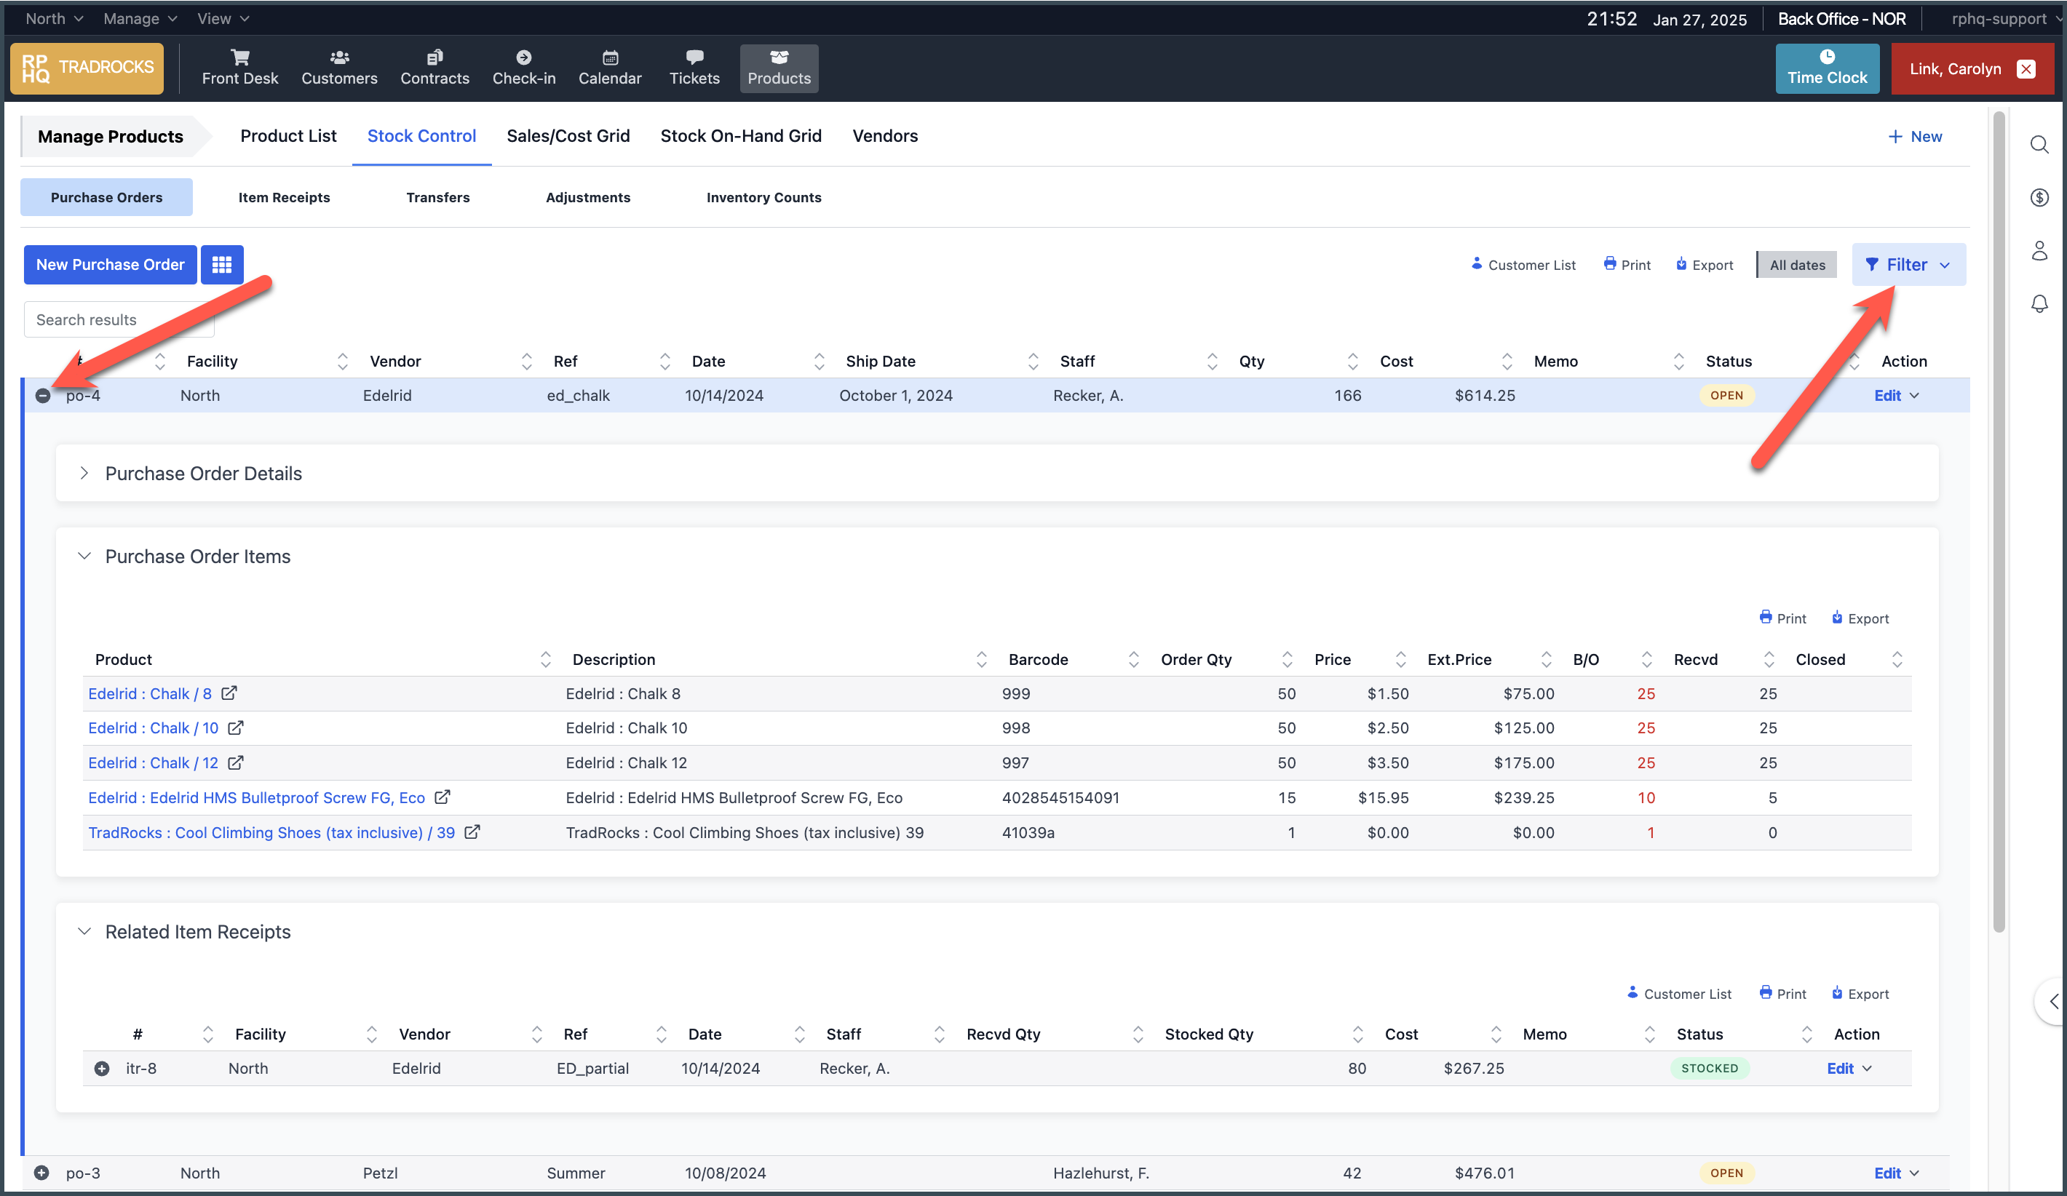Open the Calendar view
The height and width of the screenshot is (1196, 2067).
tap(609, 68)
